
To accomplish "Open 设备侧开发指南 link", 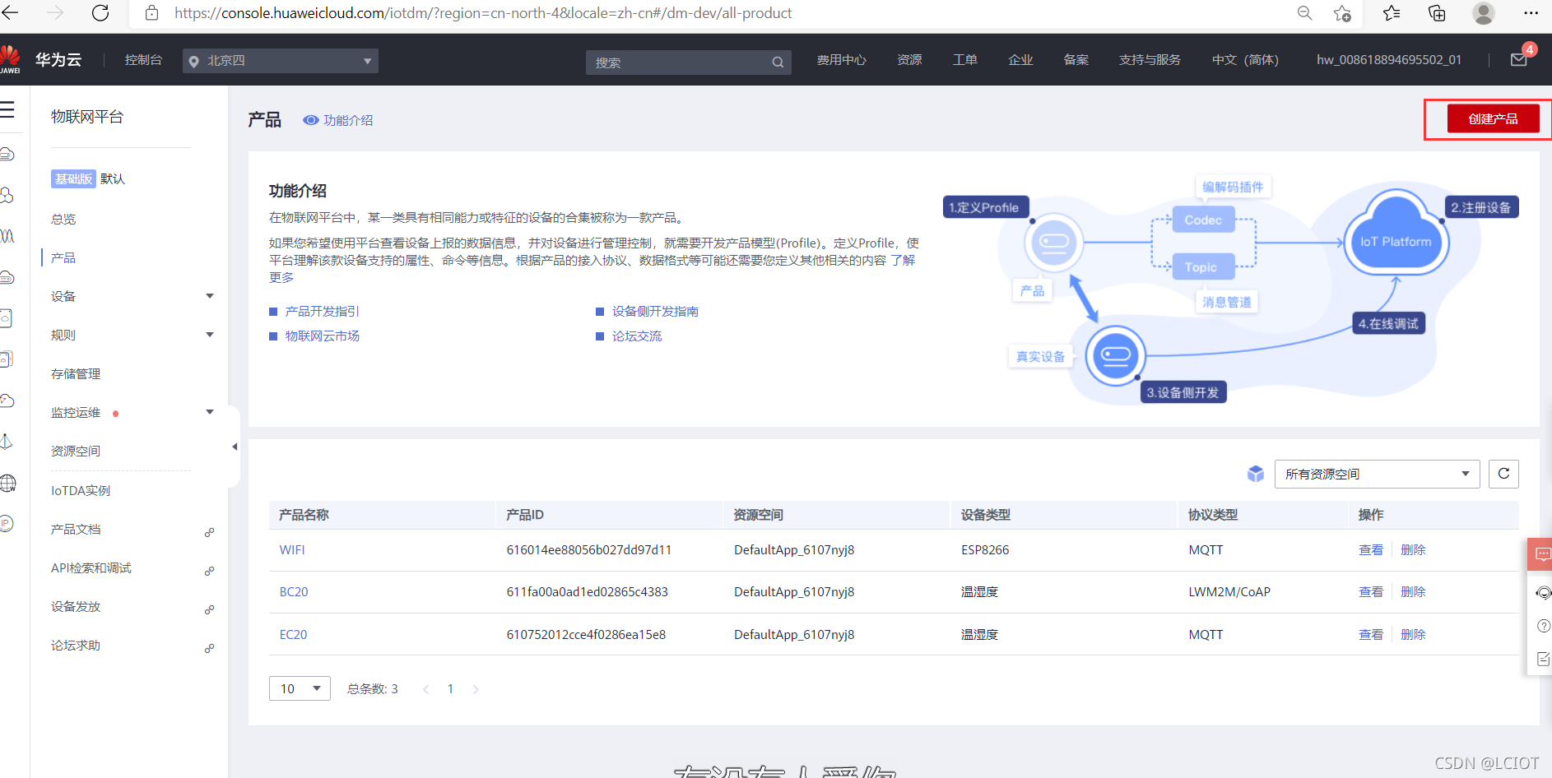I will click(x=655, y=311).
